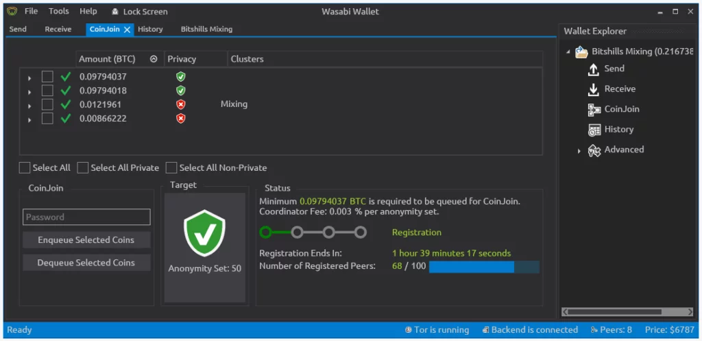Click the Backend connection icon in status bar
Screen dimensions: 702x341
(486, 330)
